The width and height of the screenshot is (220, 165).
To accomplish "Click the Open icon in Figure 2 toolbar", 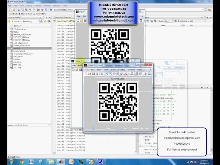I will coord(90,74).
